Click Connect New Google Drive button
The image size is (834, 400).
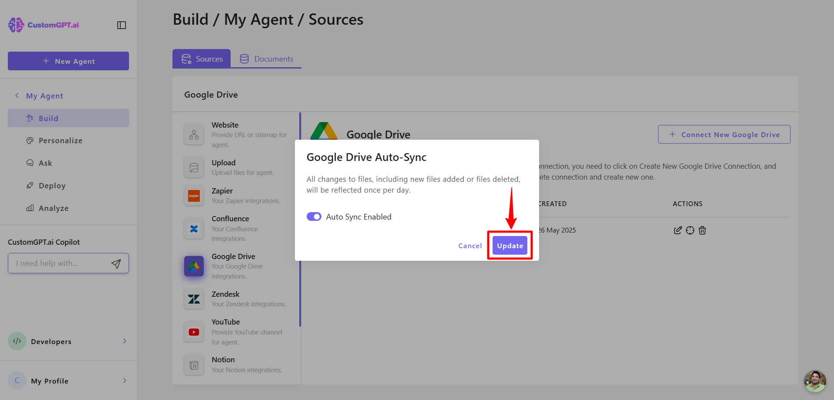click(724, 134)
